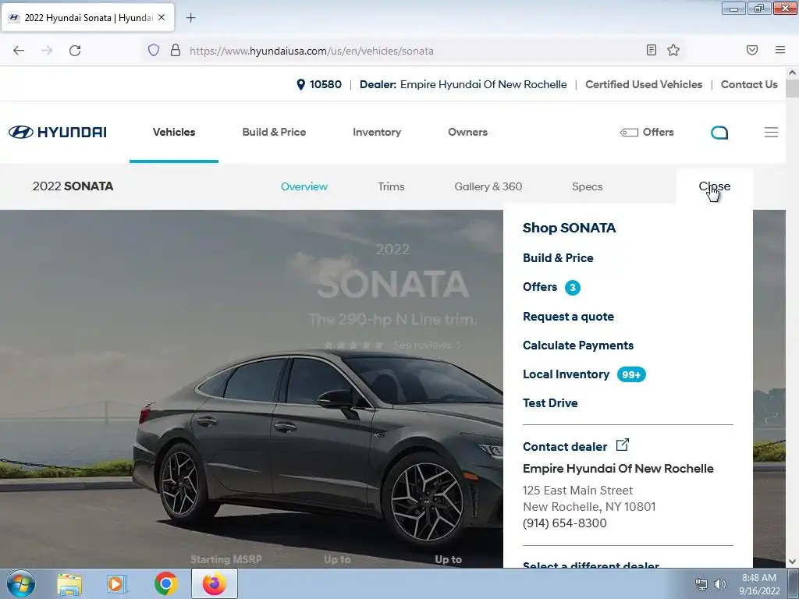The height and width of the screenshot is (599, 799).
Task: Click the Test Drive link
Action: [x=550, y=403]
